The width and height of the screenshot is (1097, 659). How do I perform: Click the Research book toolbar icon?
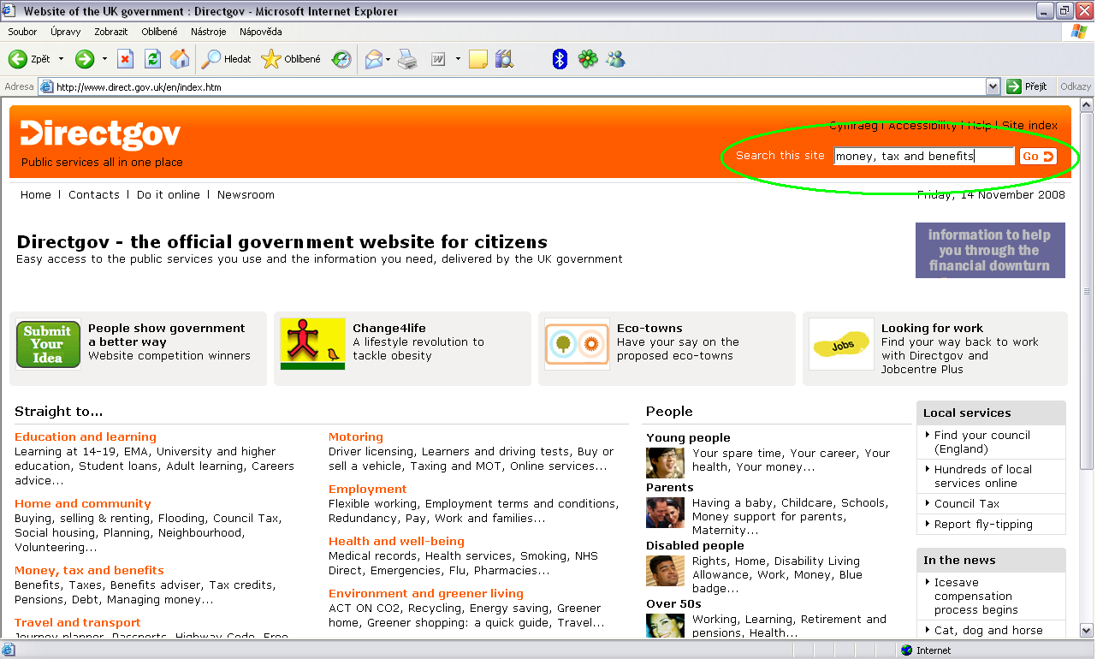tap(504, 59)
